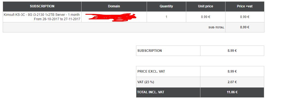The image size is (283, 99).
Task: Click the 11.06 € total amount
Action: (x=232, y=92)
